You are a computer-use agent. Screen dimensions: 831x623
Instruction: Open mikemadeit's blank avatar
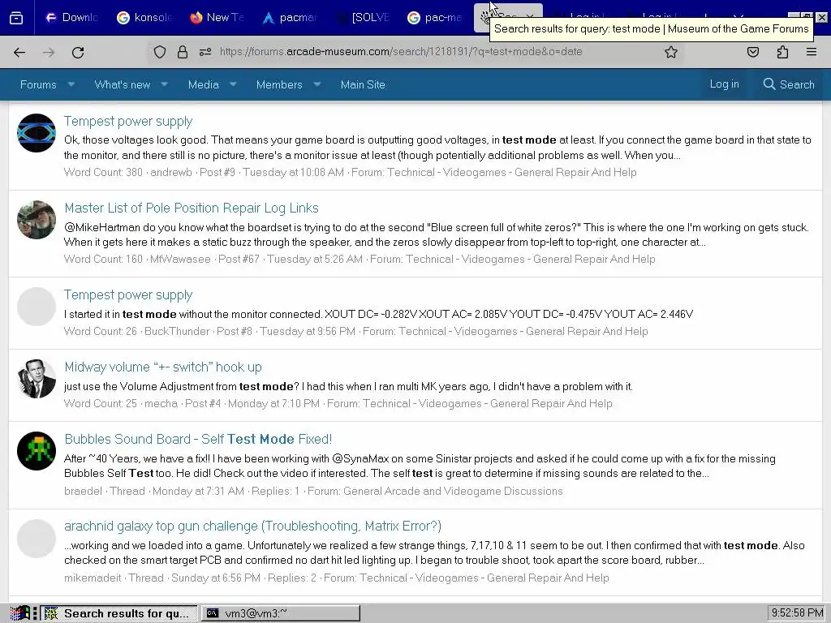tap(36, 539)
